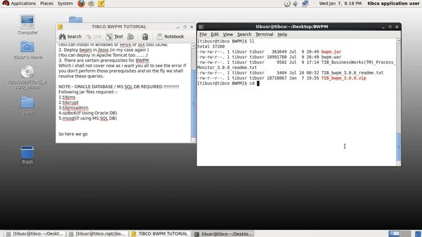Click the date and time display
This screenshot has height=237, width=422.
click(340, 3)
